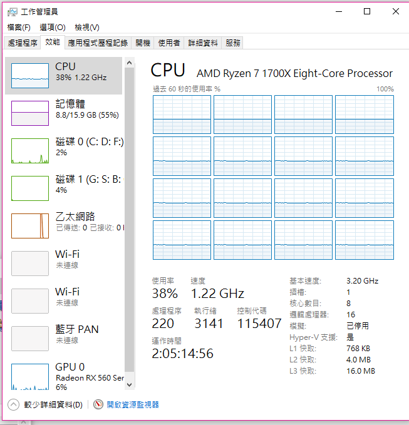Click the L3 快取 16.0 MB value
The image size is (409, 425).
360,371
